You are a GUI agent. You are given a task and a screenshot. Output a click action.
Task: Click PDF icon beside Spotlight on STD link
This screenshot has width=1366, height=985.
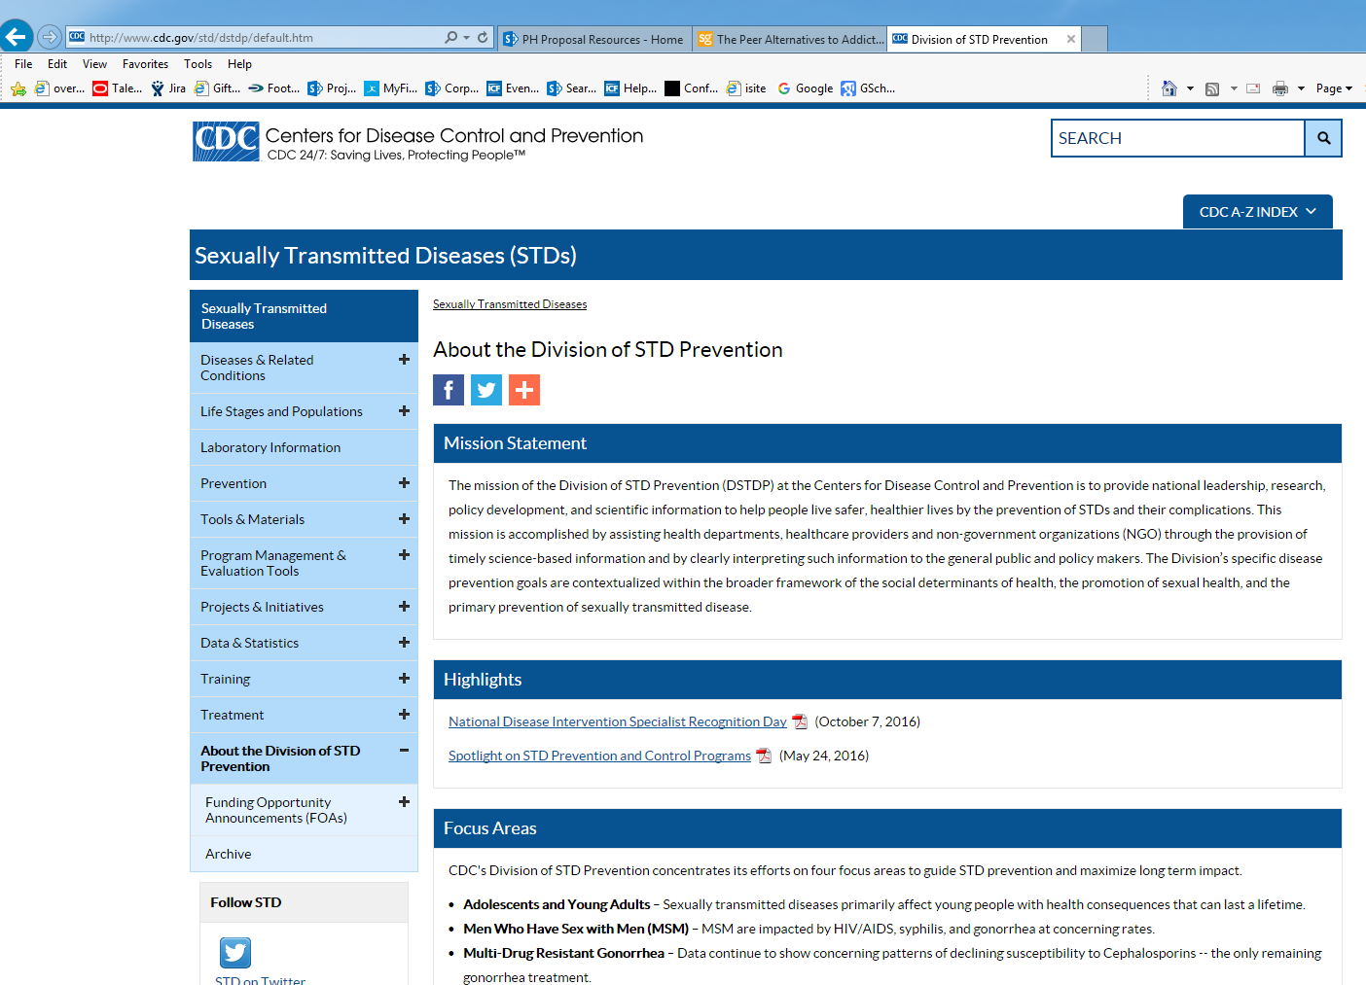pos(764,756)
